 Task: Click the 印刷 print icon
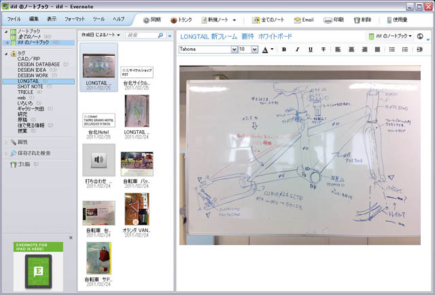click(328, 20)
